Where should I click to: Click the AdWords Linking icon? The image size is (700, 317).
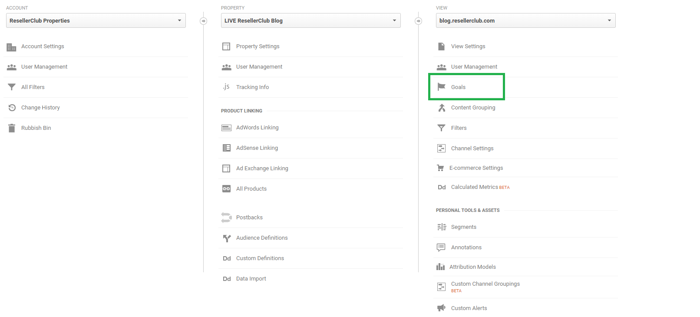click(226, 128)
